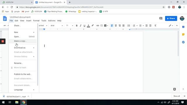Viewport: 187px width, 105px height.
Task: Open the Keep notes side panel icon
Action: [183, 34]
